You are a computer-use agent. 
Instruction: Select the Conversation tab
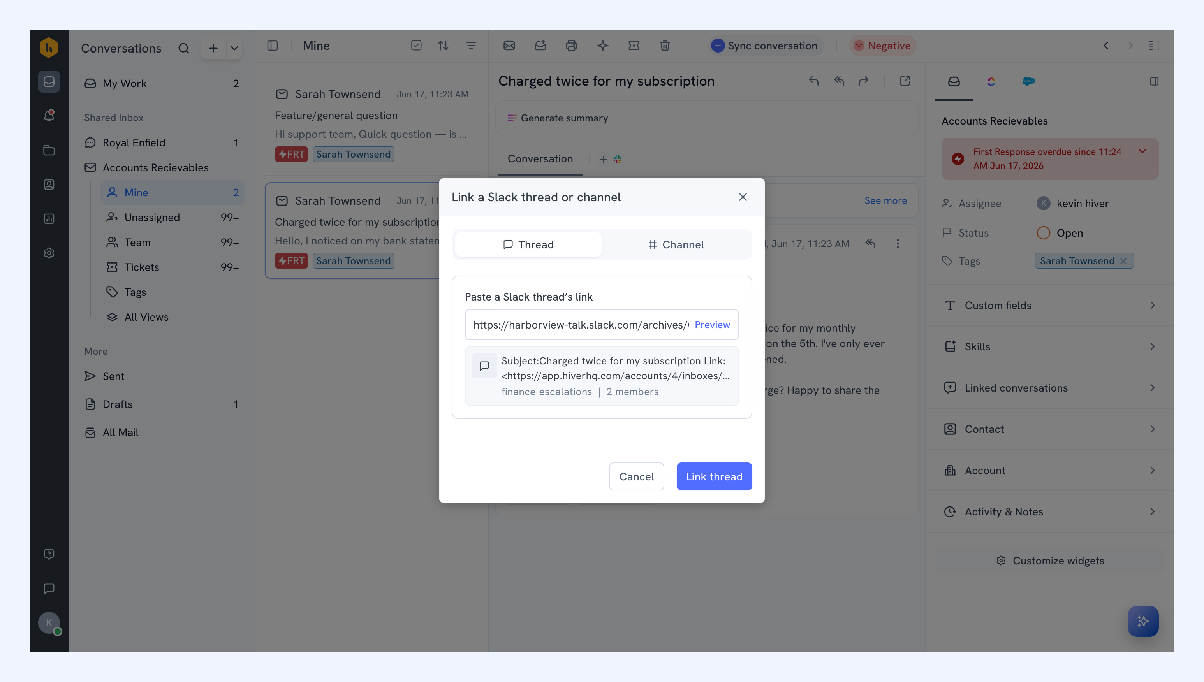pos(540,159)
